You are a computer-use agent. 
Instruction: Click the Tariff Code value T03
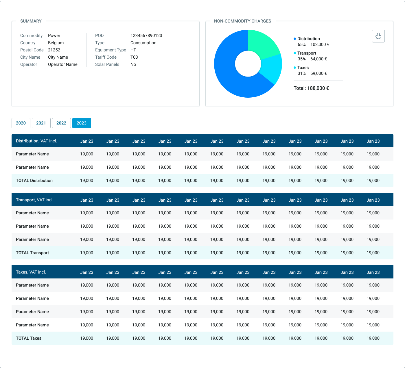[x=134, y=57]
